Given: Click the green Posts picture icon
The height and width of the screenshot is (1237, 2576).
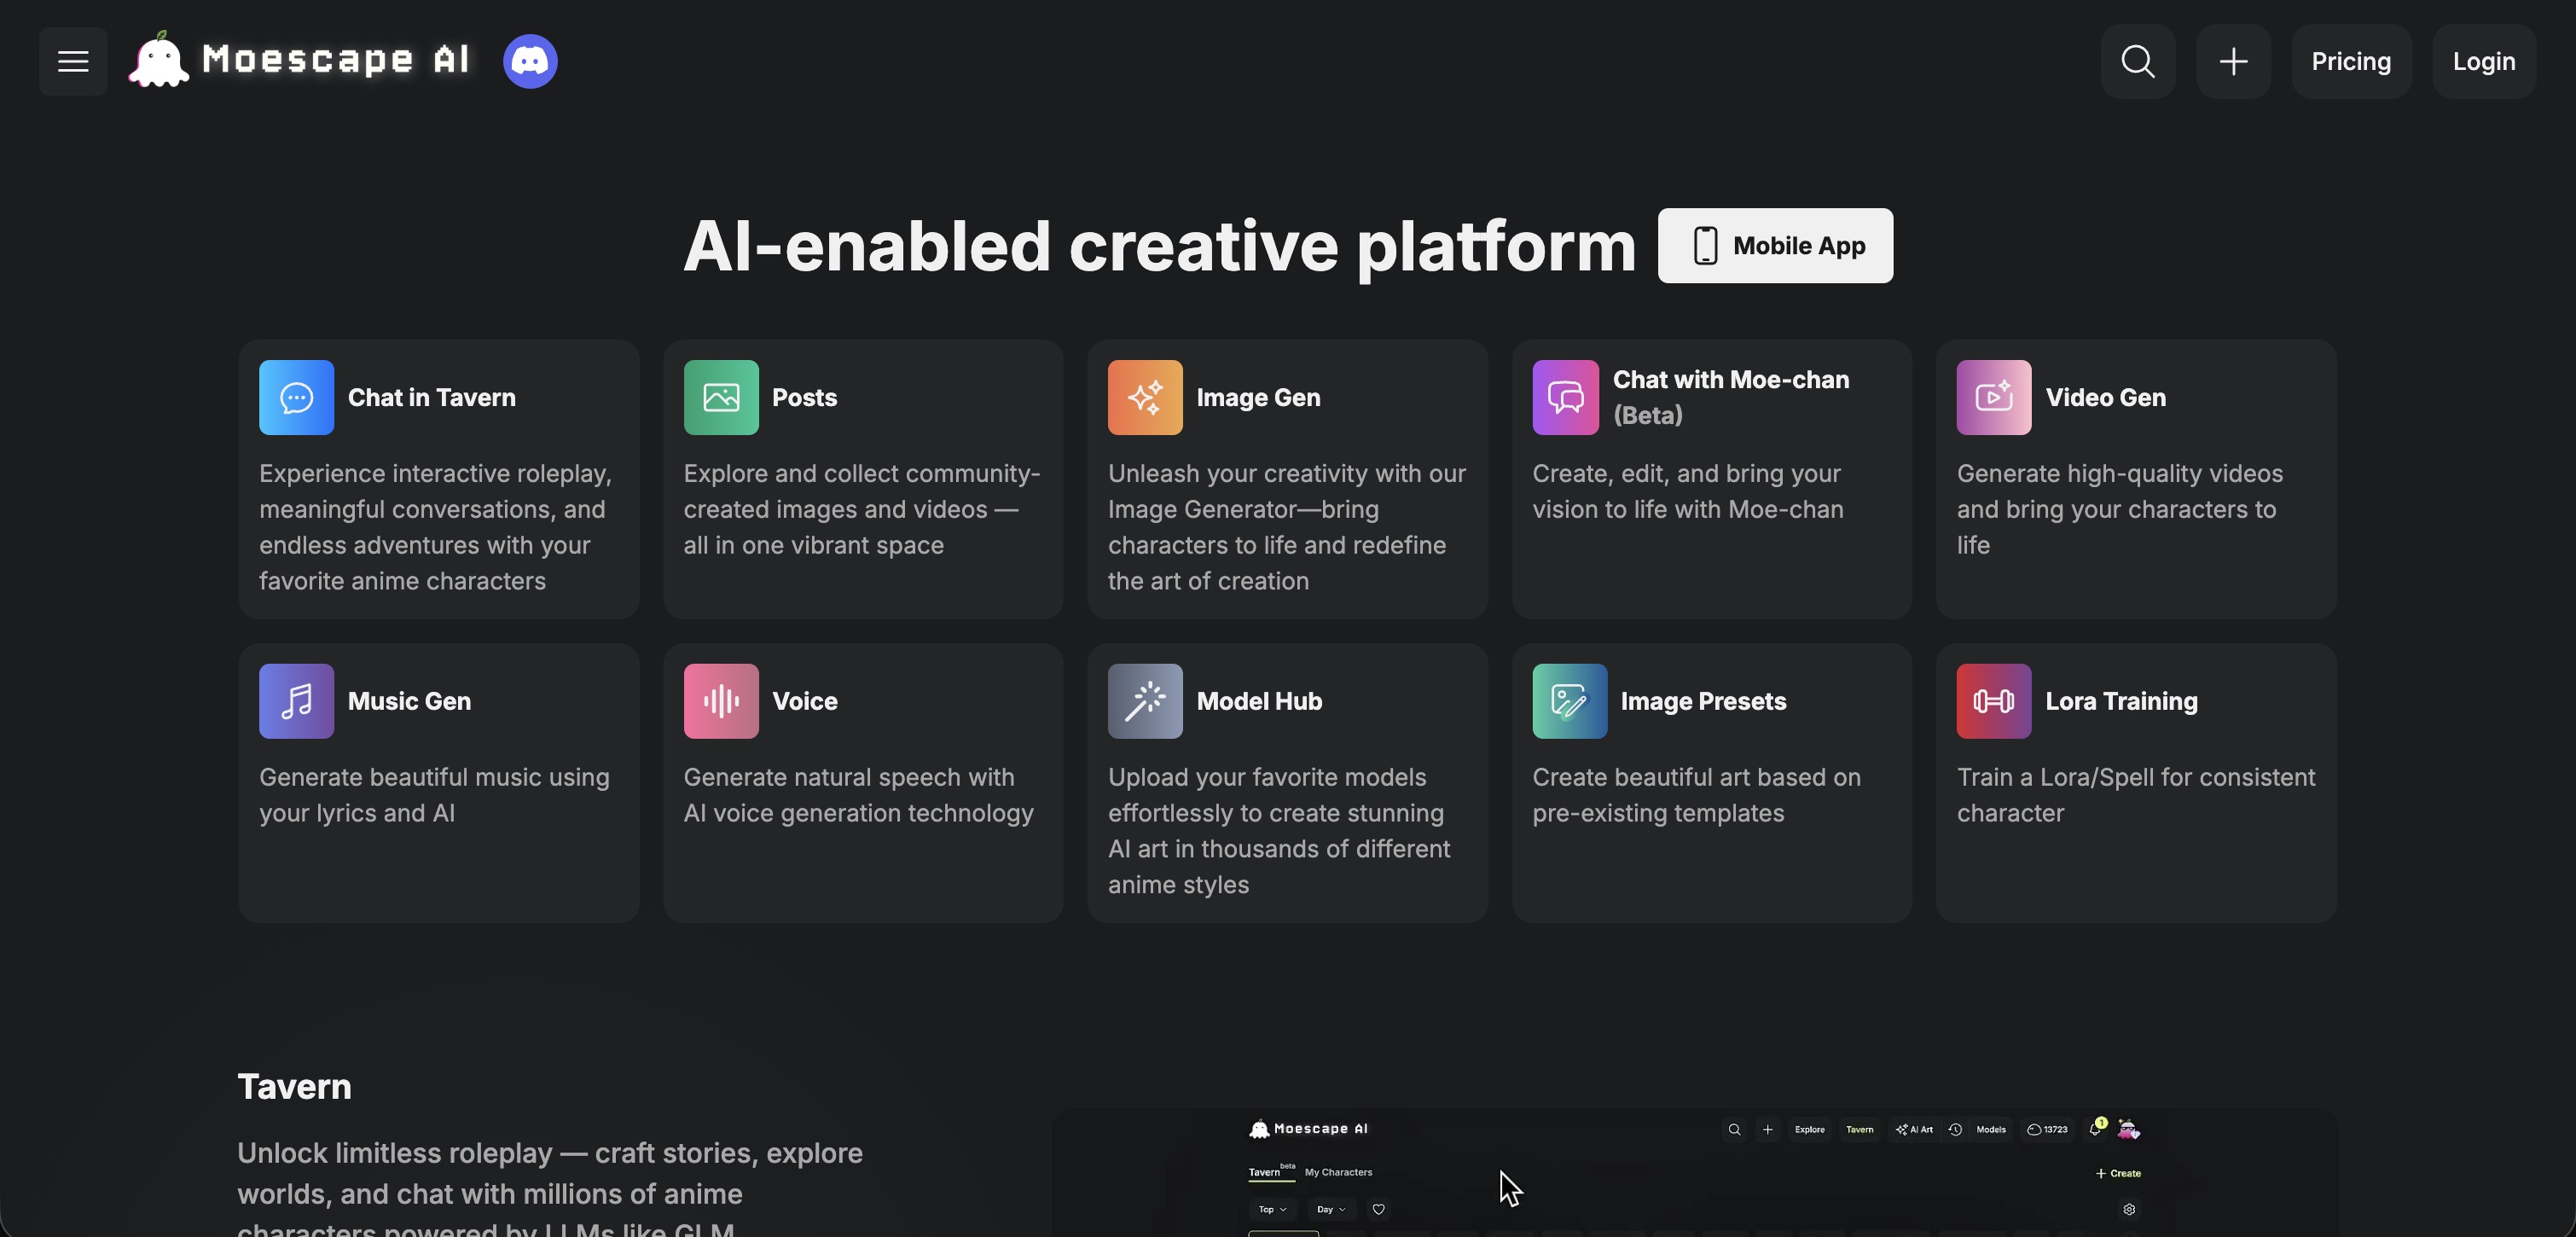Looking at the screenshot, I should point(721,397).
